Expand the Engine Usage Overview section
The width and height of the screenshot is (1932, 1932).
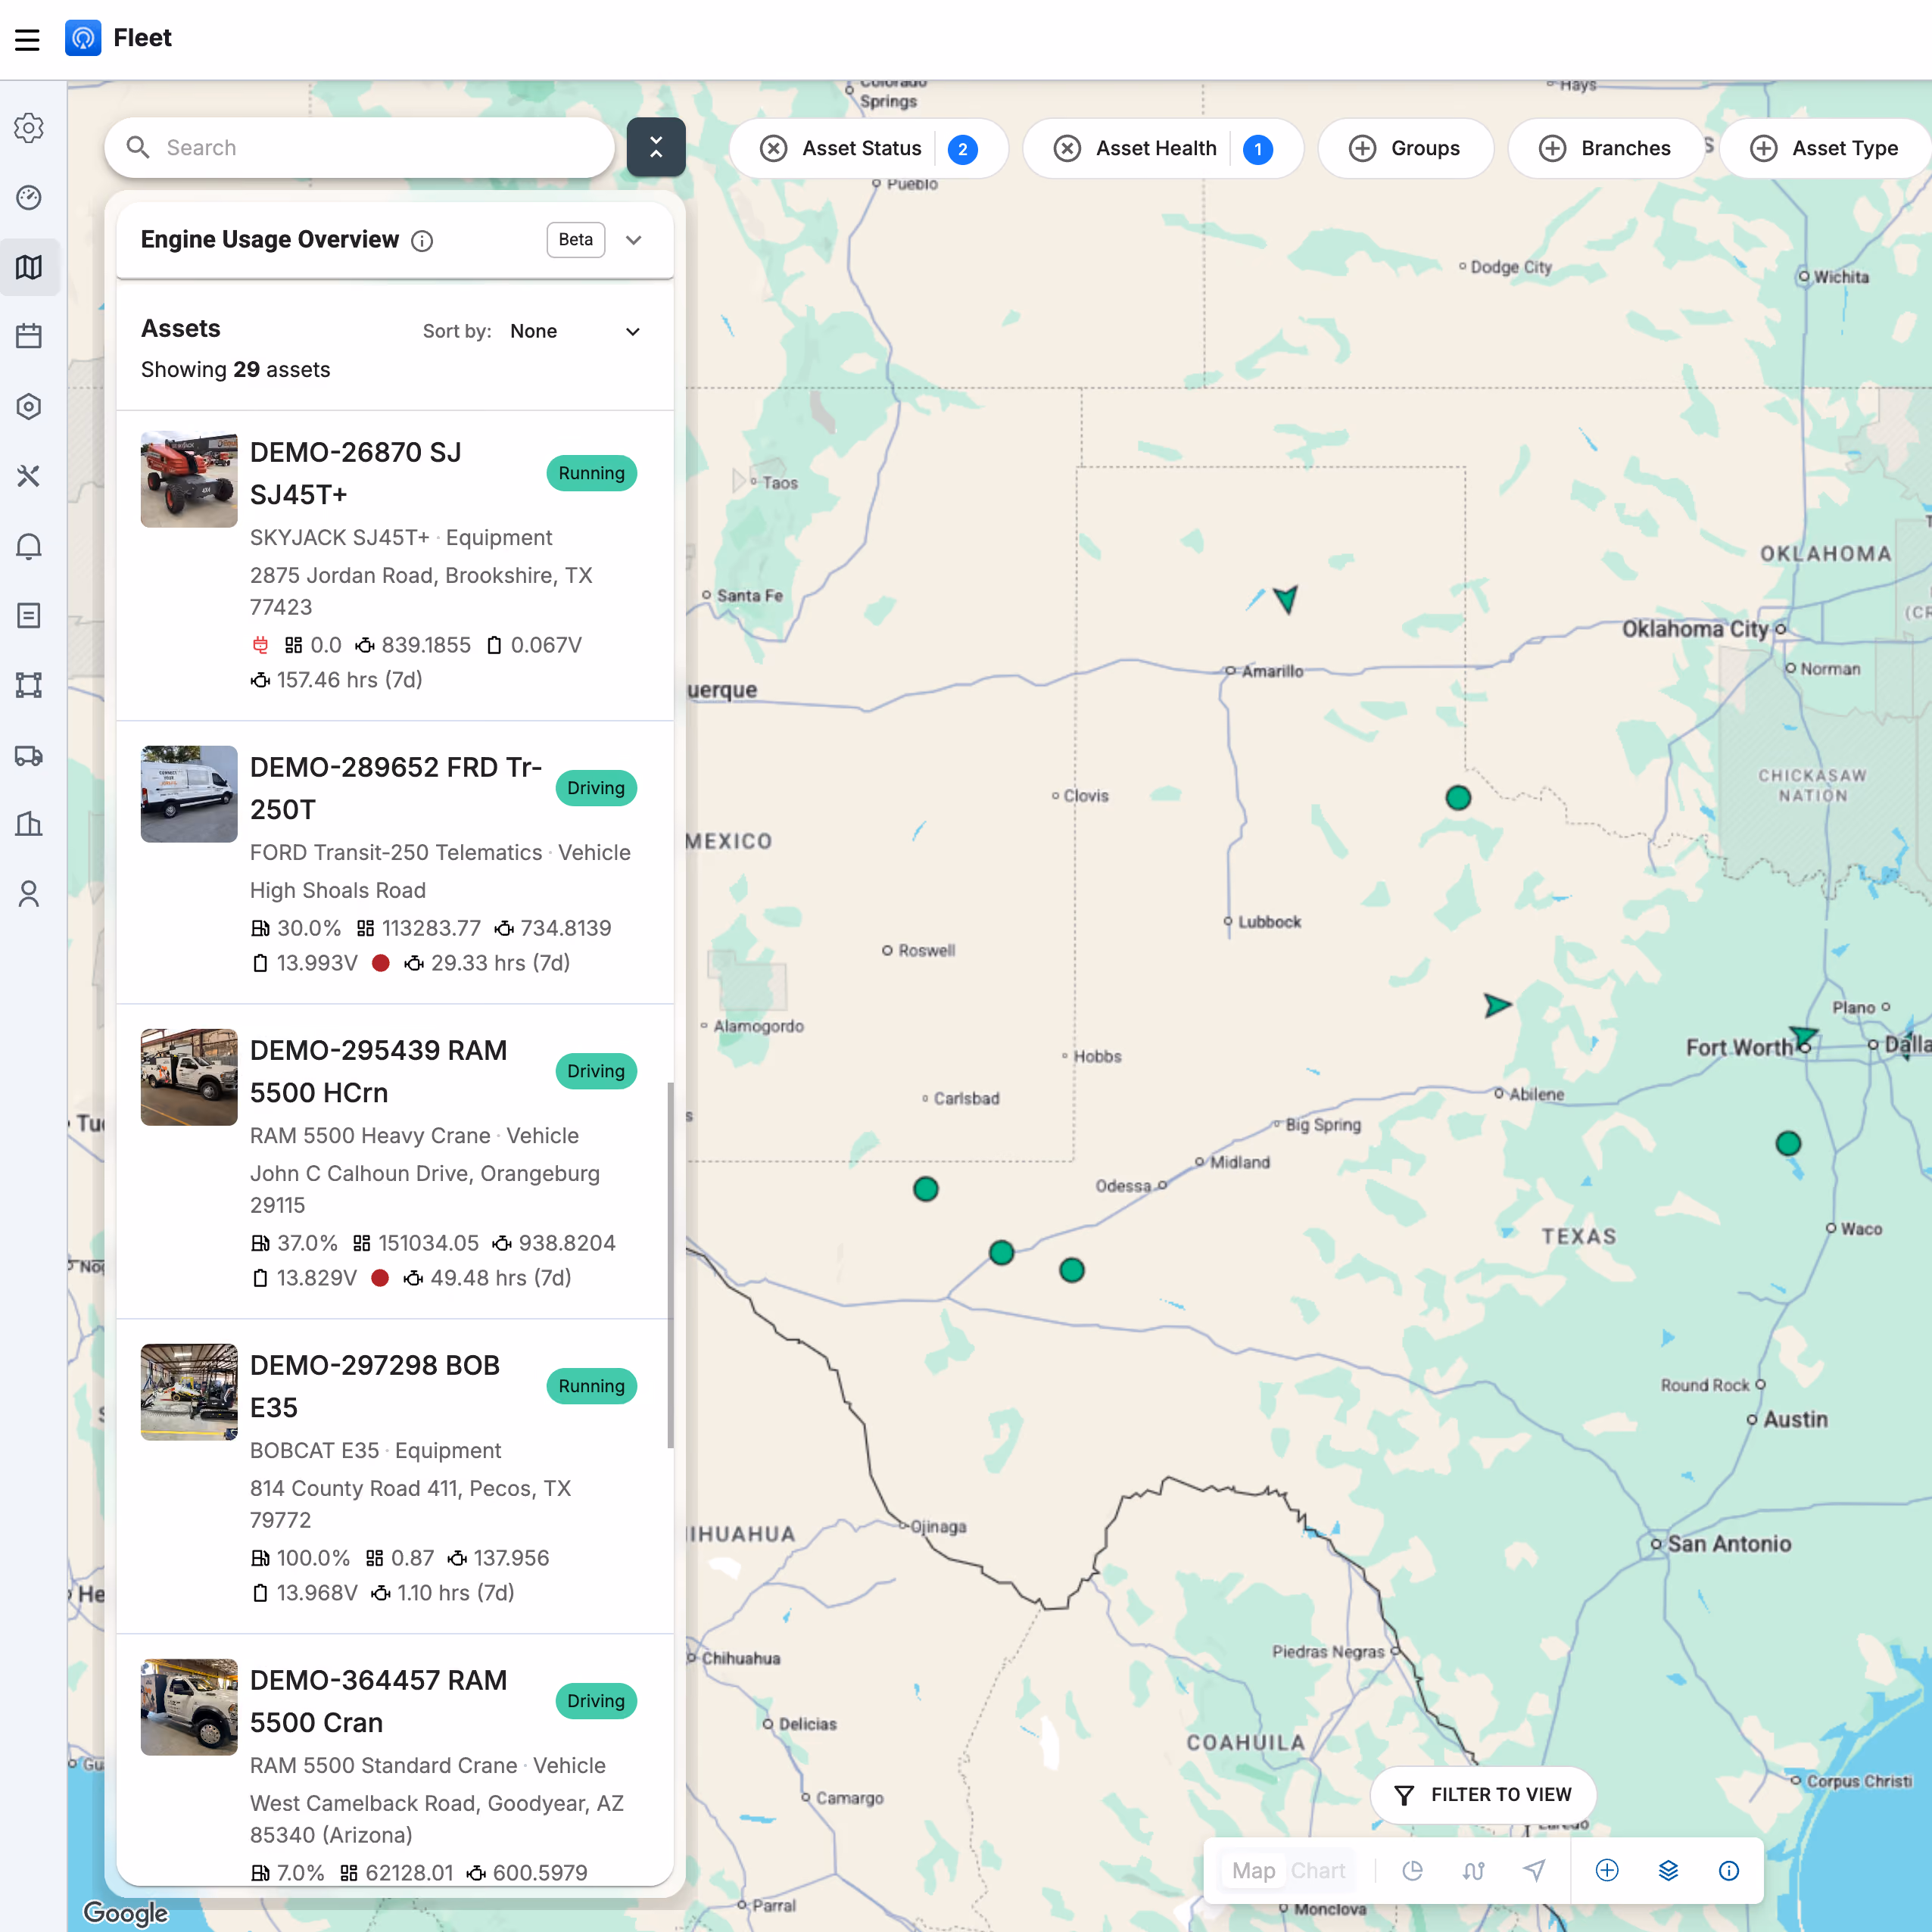(633, 240)
